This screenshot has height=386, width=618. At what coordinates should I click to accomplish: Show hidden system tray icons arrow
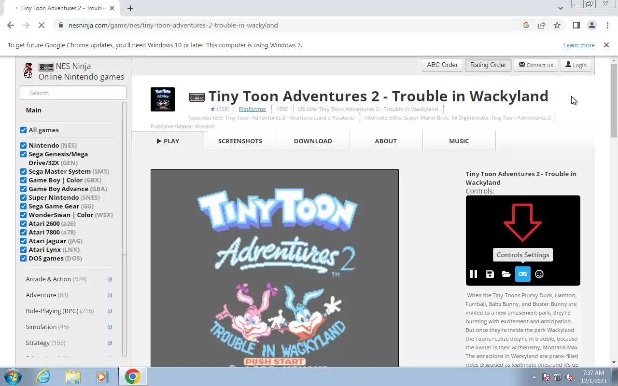[x=534, y=377]
